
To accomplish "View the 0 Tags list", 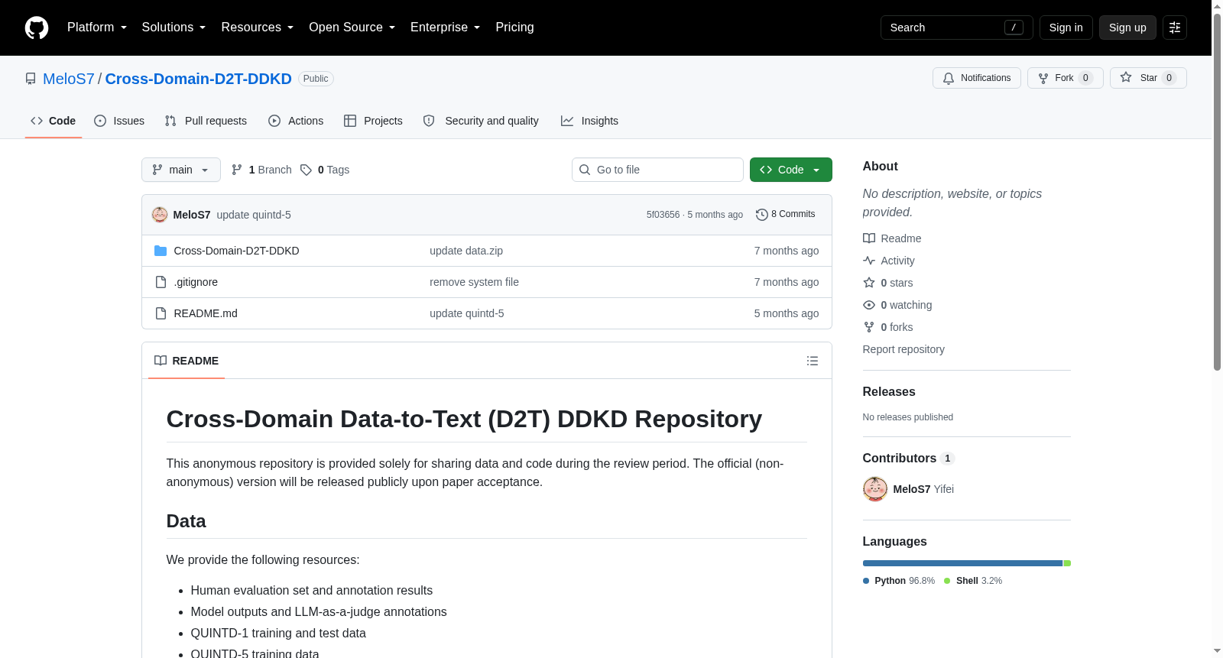I will pyautogui.click(x=325, y=170).
